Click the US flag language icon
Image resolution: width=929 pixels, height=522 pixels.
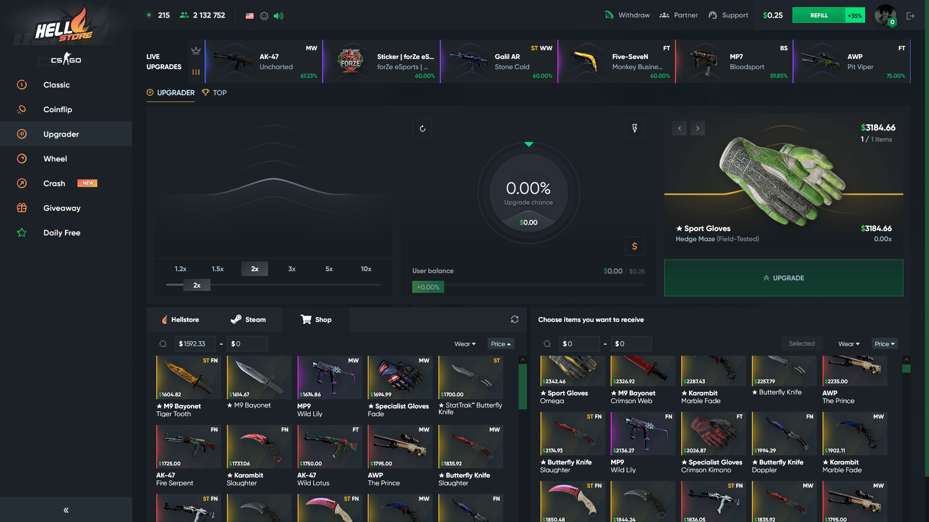(250, 16)
